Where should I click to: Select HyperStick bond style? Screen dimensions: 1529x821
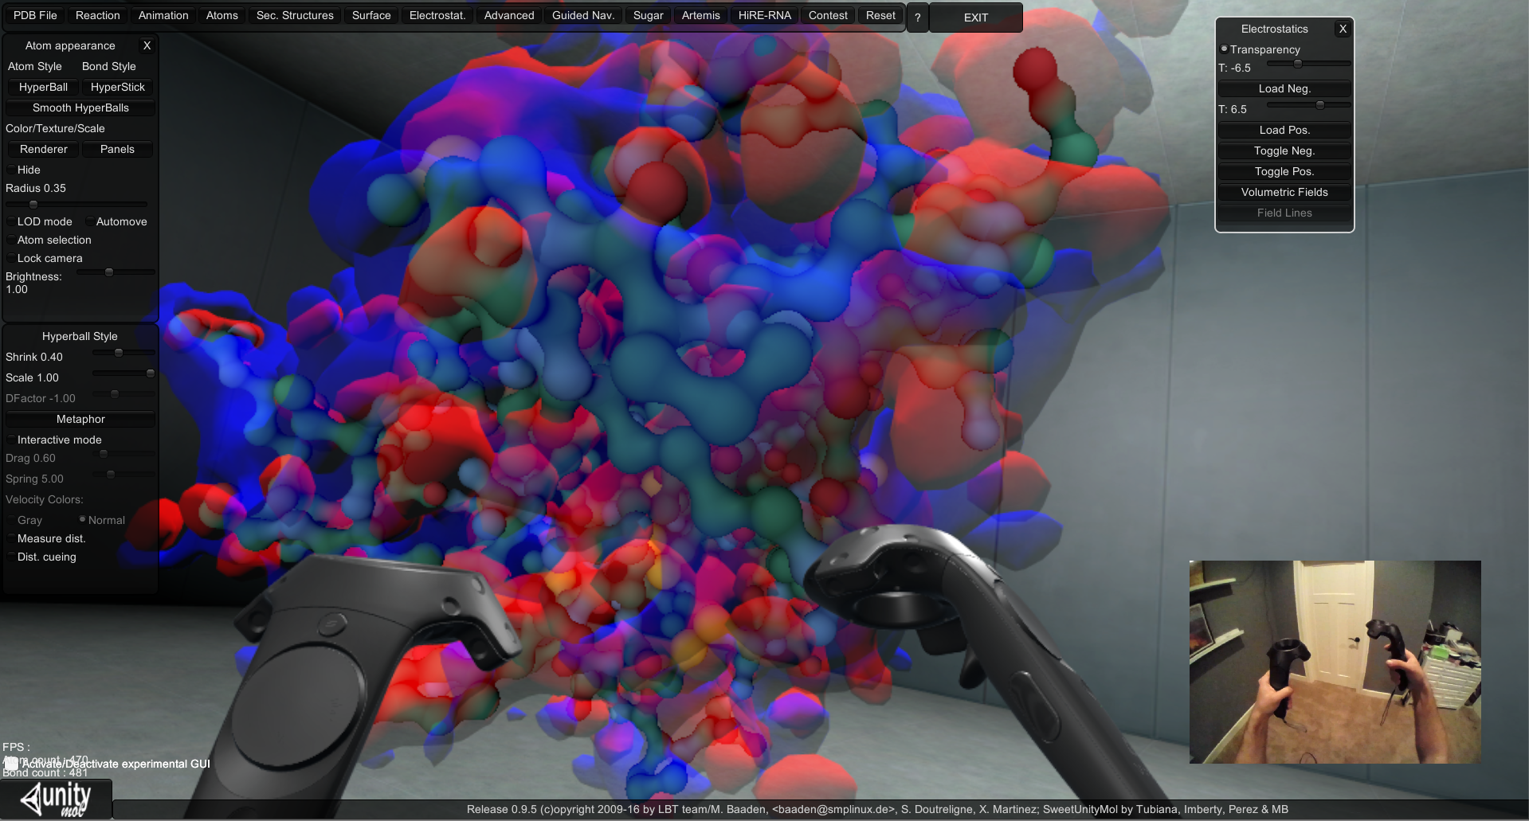(118, 87)
